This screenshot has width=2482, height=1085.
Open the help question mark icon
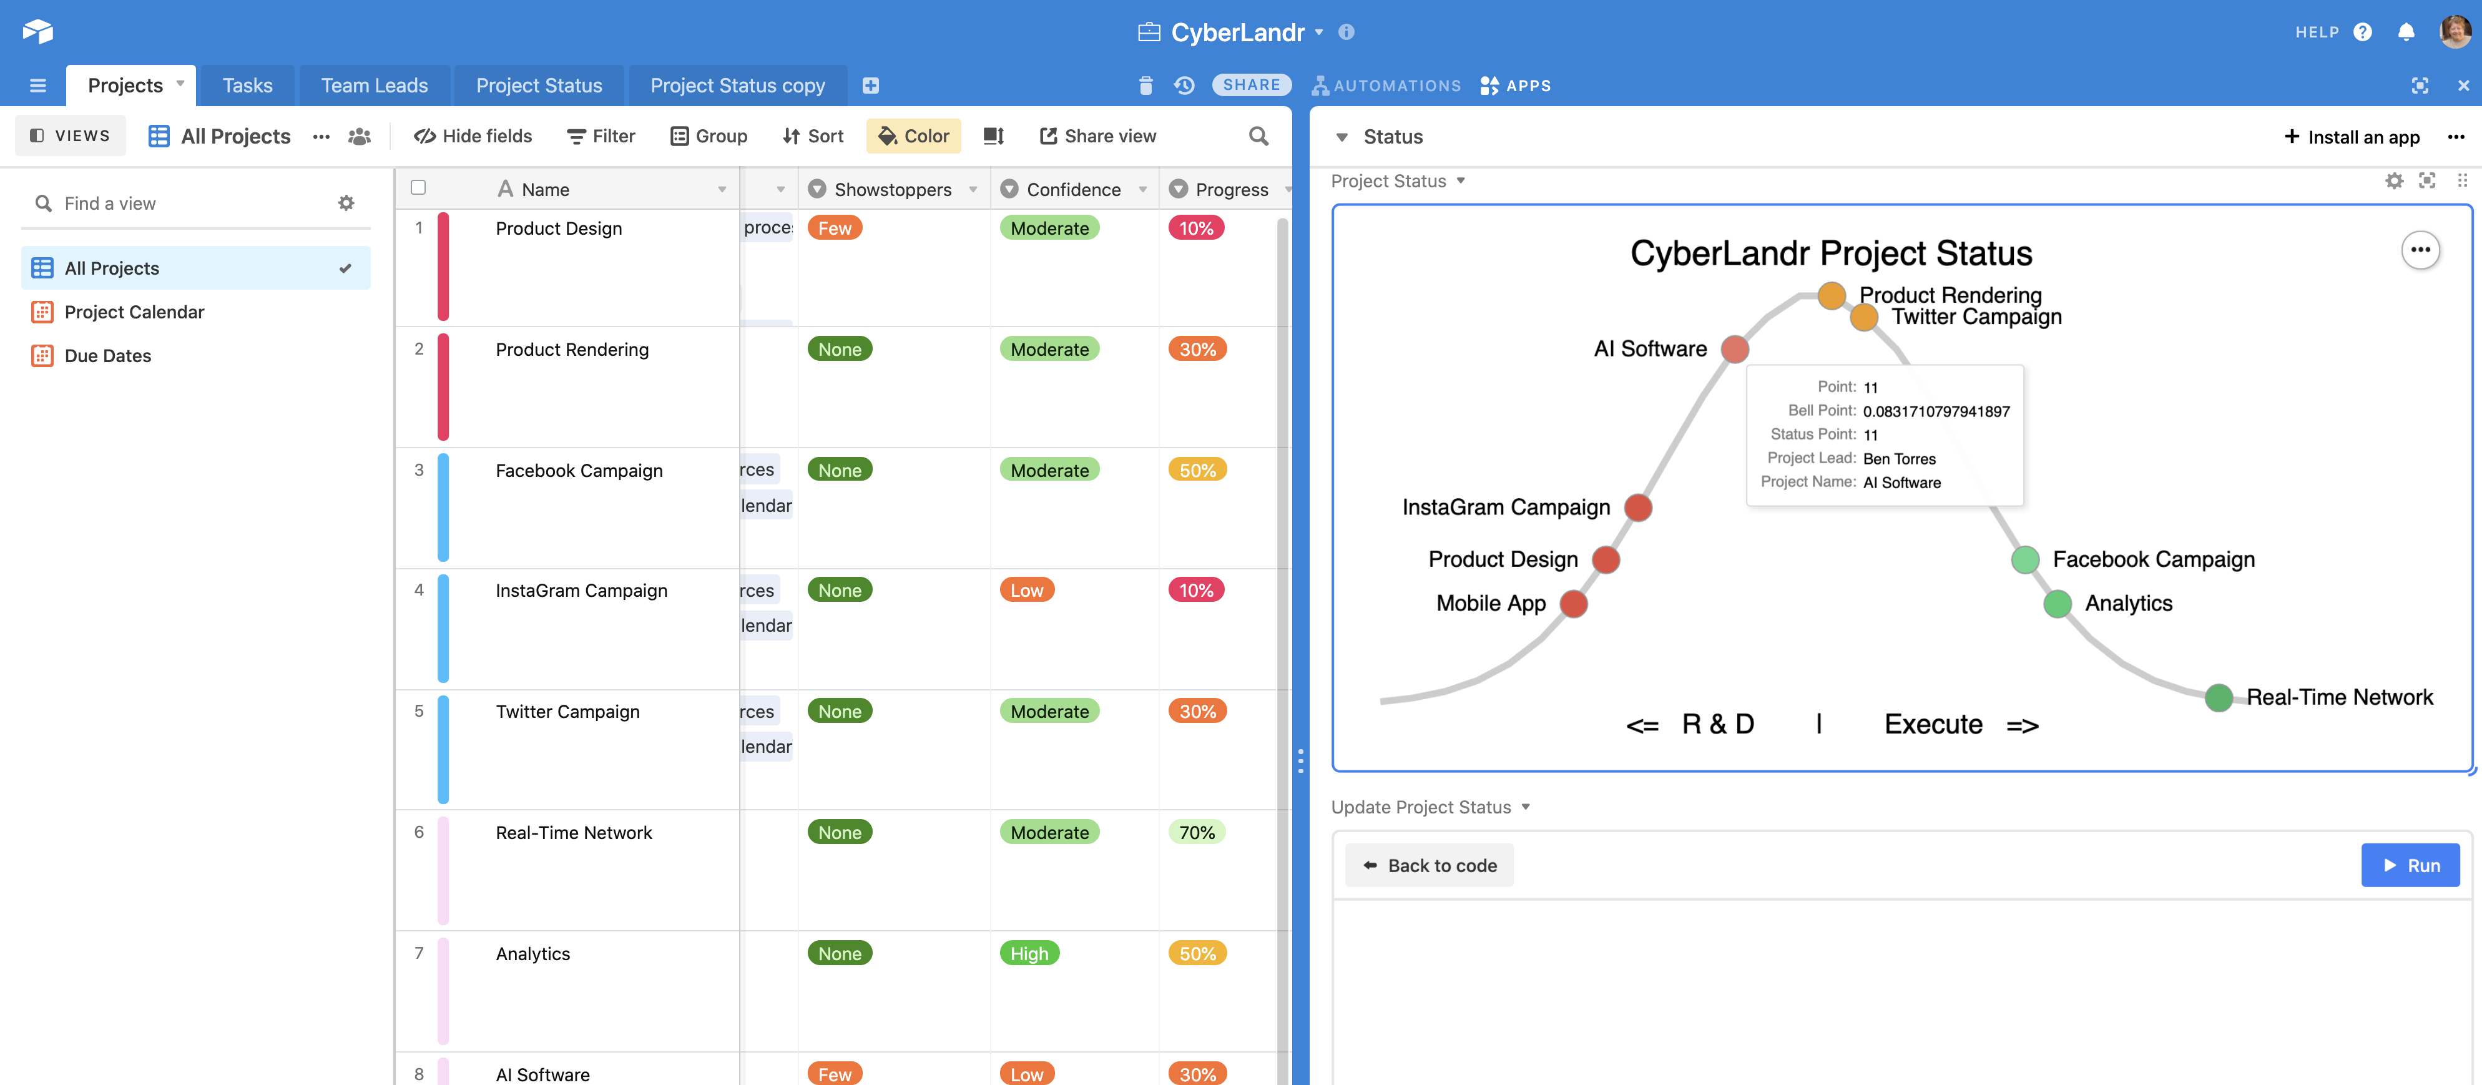point(2363,32)
